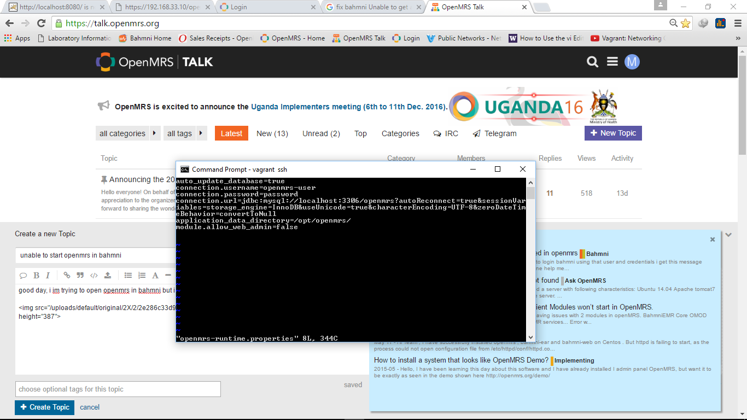
Task: Open the IRC link in navigation
Action: tap(446, 133)
